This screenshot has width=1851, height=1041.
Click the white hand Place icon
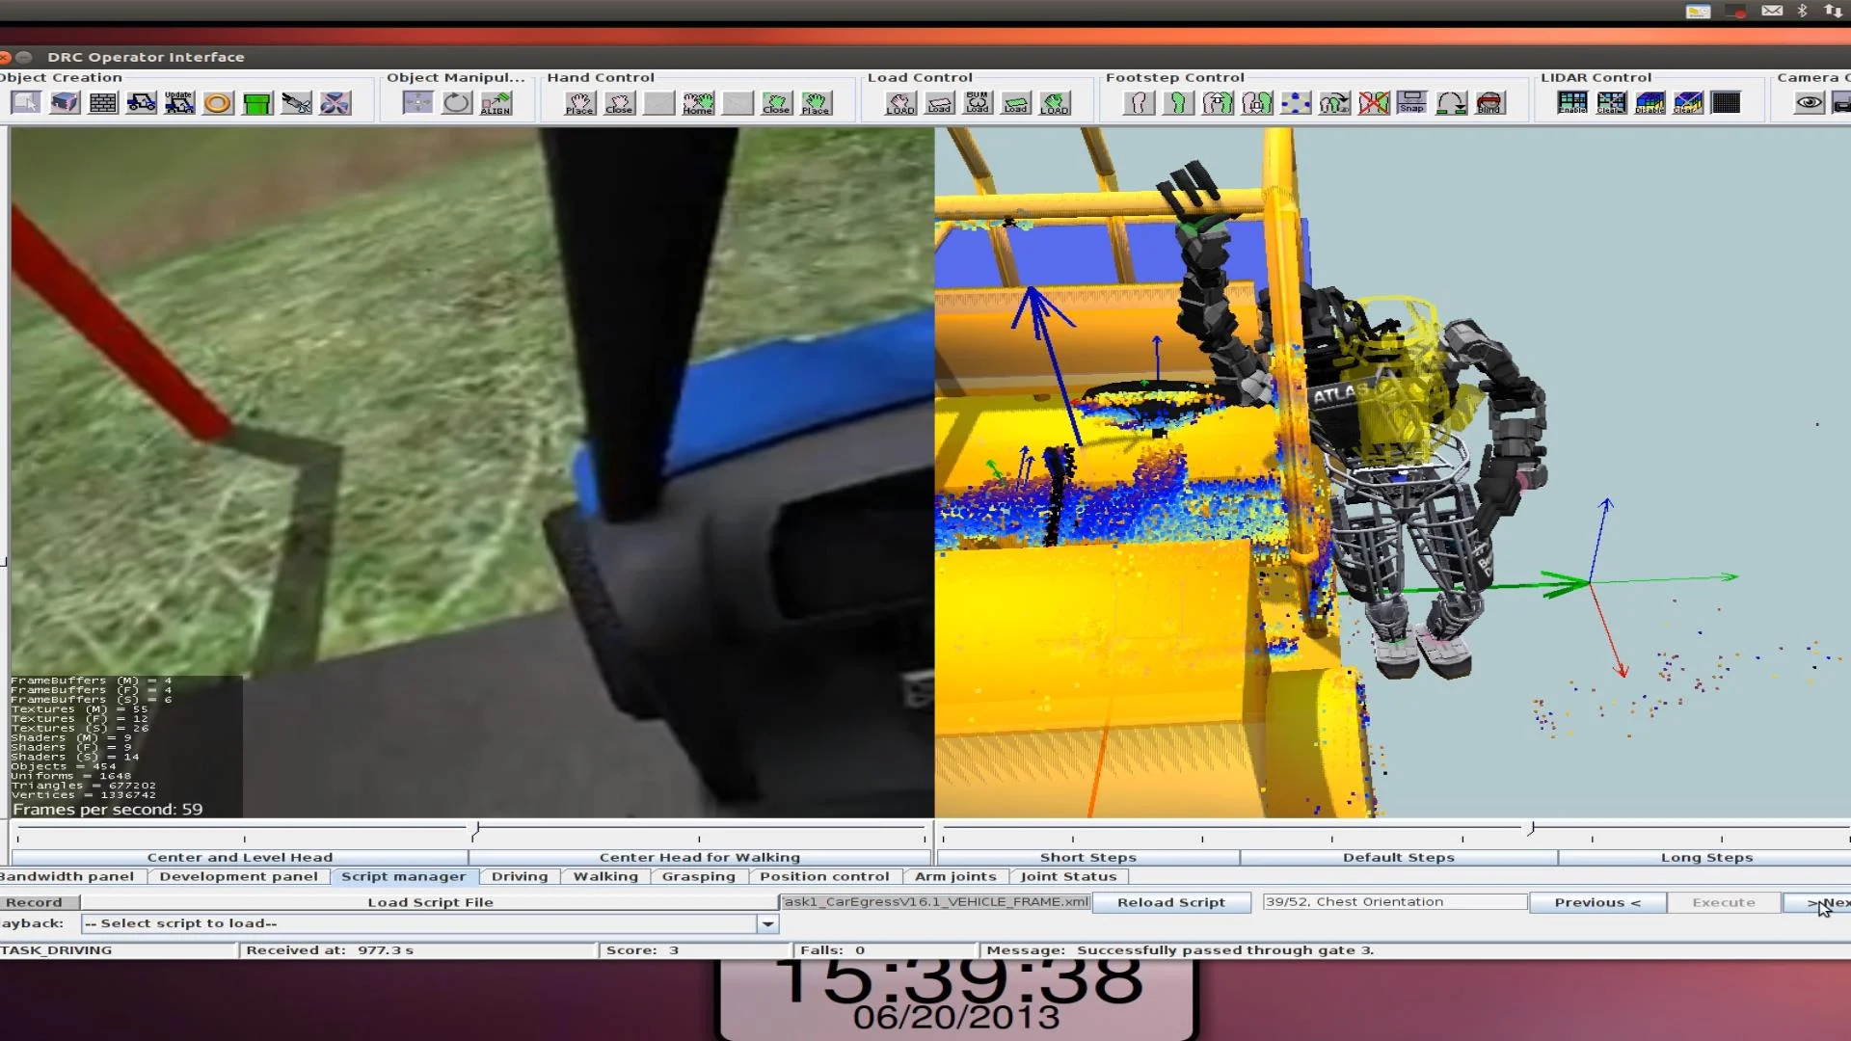(x=579, y=102)
